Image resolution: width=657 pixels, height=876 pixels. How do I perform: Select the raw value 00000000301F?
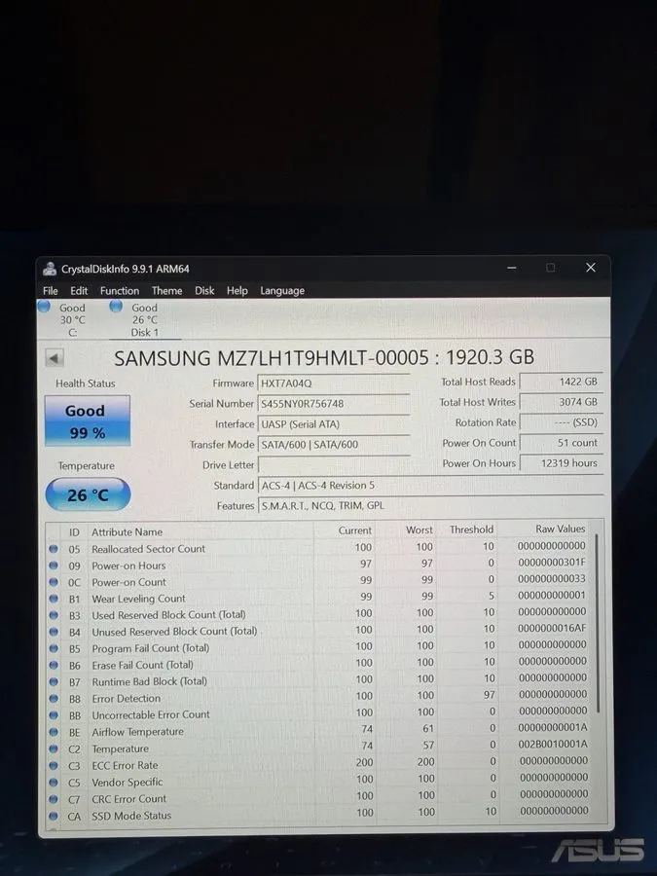point(552,562)
